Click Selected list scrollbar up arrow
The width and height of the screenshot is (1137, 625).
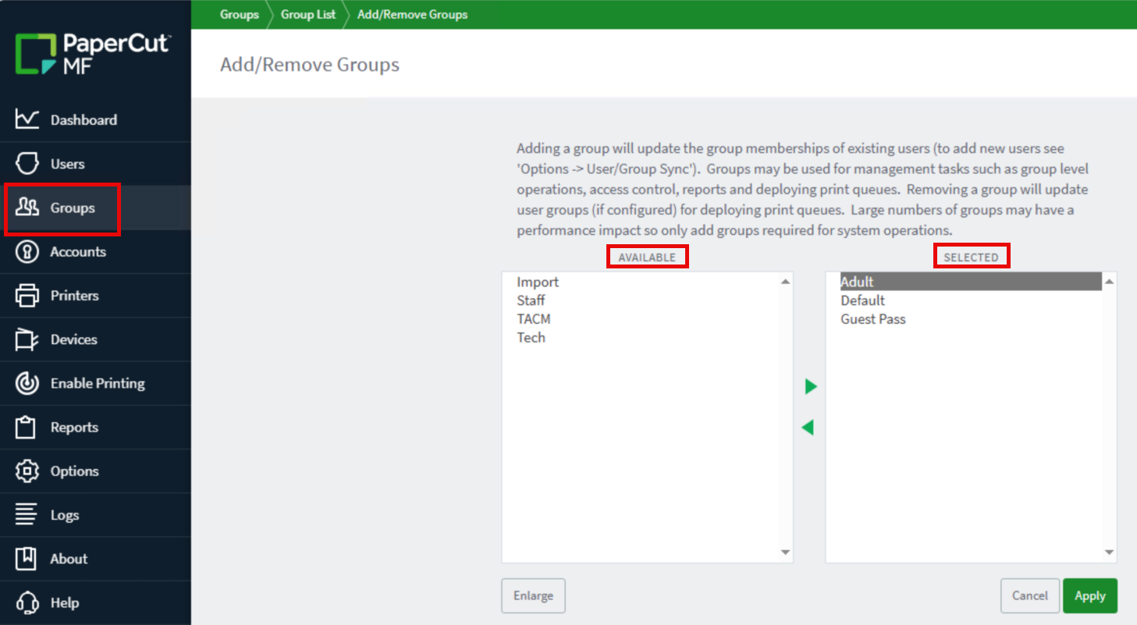pos(1110,282)
